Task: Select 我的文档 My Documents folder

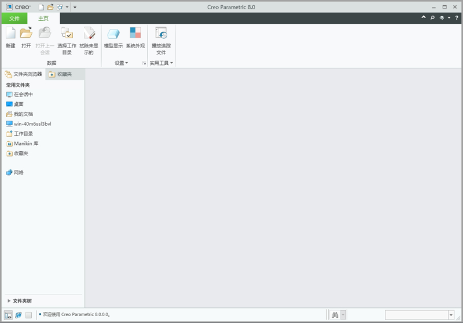Action: click(x=20, y=114)
